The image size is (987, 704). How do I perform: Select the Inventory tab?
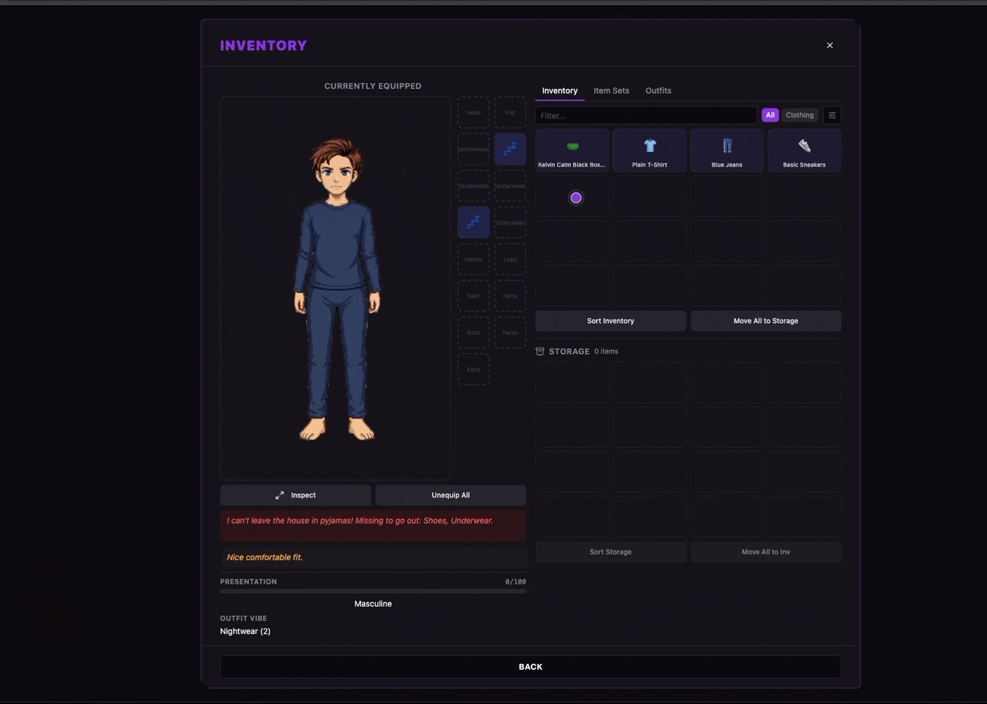coord(559,90)
